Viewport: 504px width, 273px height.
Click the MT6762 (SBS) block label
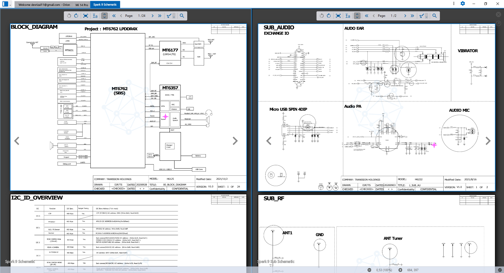(x=119, y=91)
